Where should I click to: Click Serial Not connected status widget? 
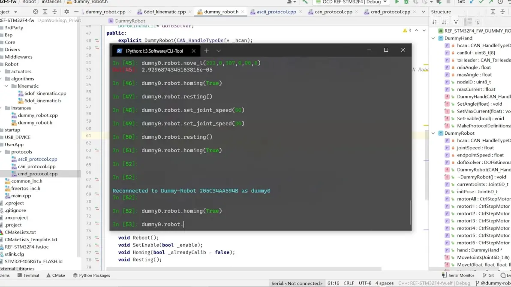point(297,283)
